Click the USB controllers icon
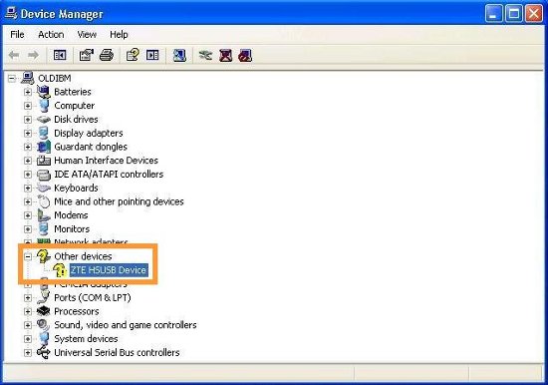Image resolution: width=548 pixels, height=385 pixels. pos(44,352)
